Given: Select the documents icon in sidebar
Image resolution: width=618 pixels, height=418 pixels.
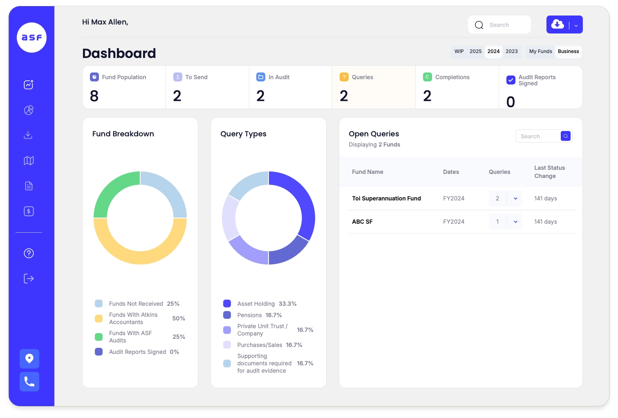Looking at the screenshot, I should tap(28, 186).
